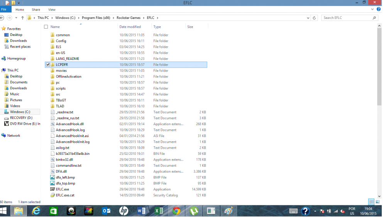The width and height of the screenshot is (386, 217).
Task: Open the Quick Access Toolbar customize dropdown
Action: pos(19,3)
